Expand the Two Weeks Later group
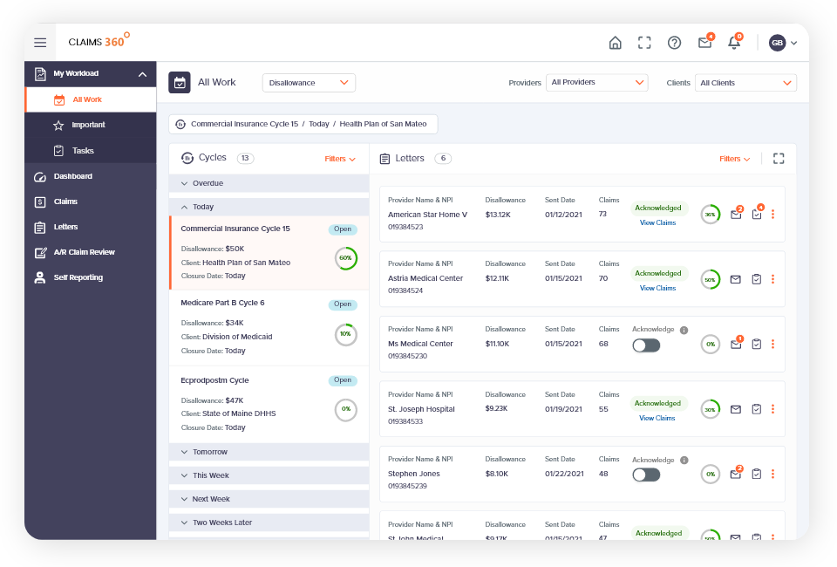This screenshot has width=837, height=567. 269,523
